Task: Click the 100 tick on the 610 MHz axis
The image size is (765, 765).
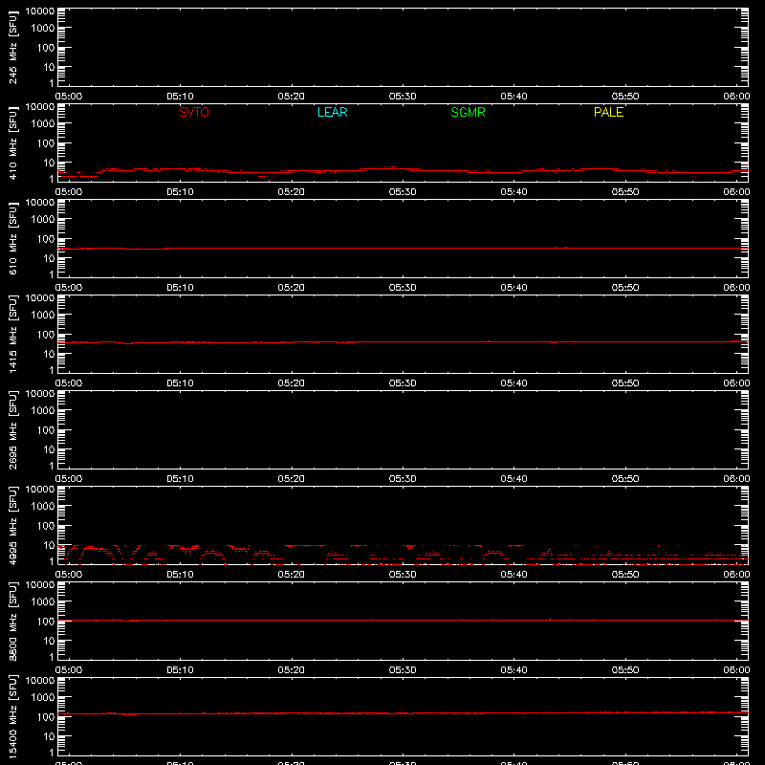Action: click(46, 239)
